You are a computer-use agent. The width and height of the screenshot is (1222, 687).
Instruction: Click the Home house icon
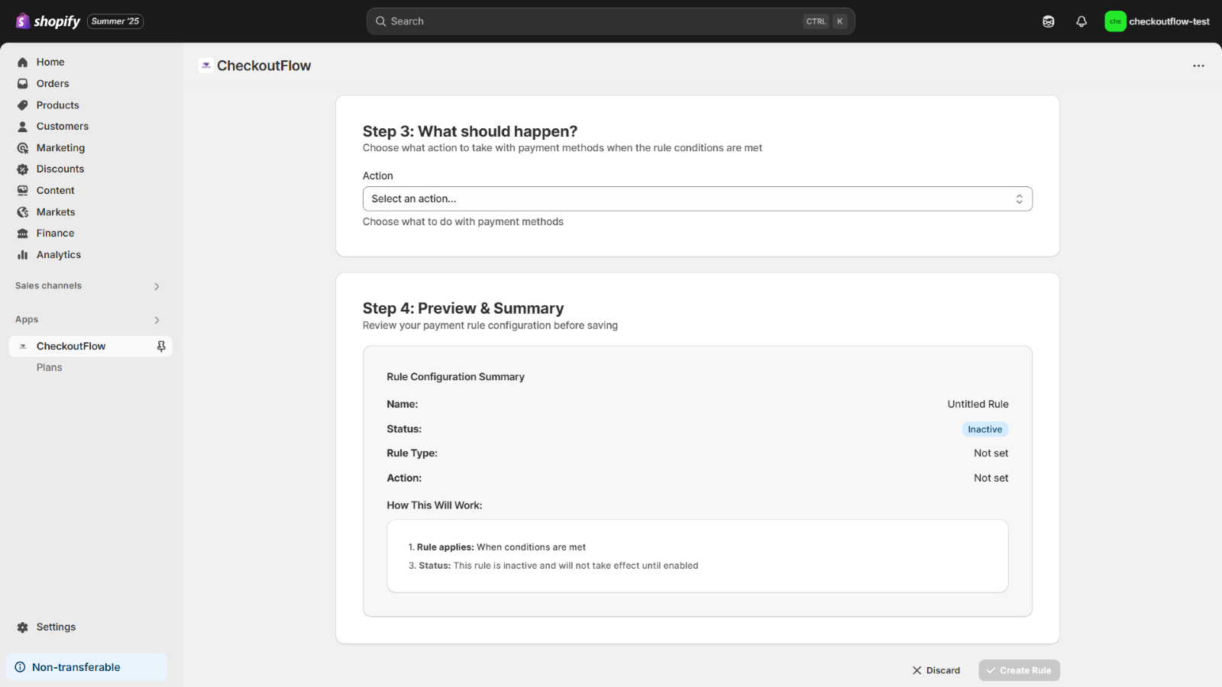pos(23,63)
